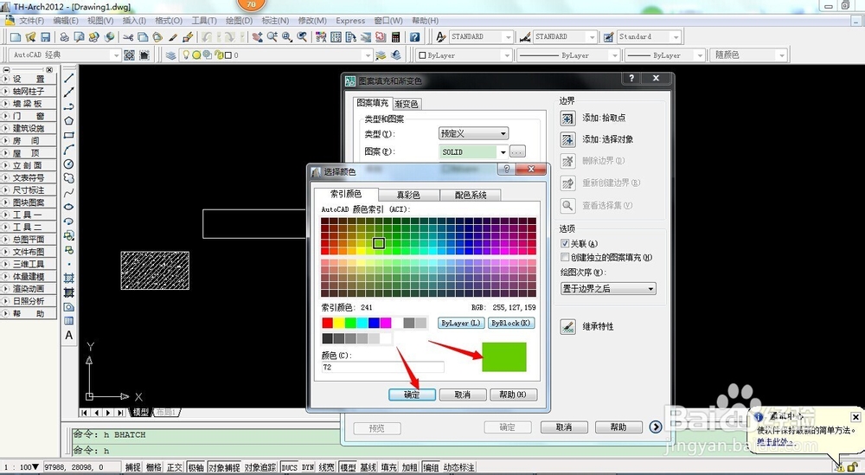Select the Polygon draw tool
This screenshot has width=865, height=475.
(69, 121)
